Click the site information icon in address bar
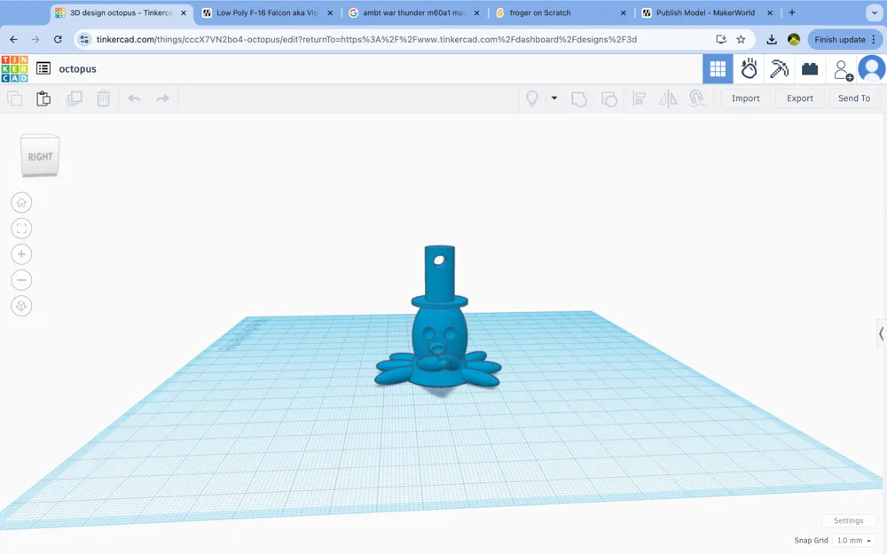Screen dimensions: 887x554 coord(84,40)
